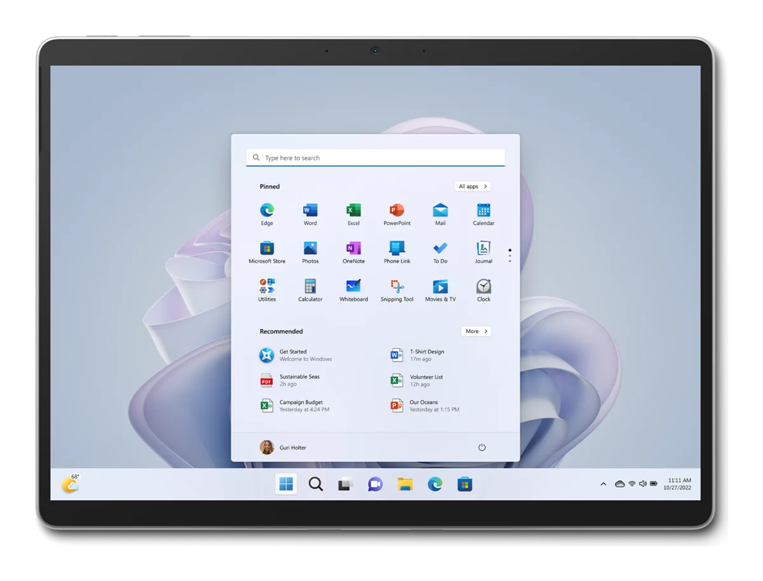
Task: Open the Clock app
Action: coord(484,290)
